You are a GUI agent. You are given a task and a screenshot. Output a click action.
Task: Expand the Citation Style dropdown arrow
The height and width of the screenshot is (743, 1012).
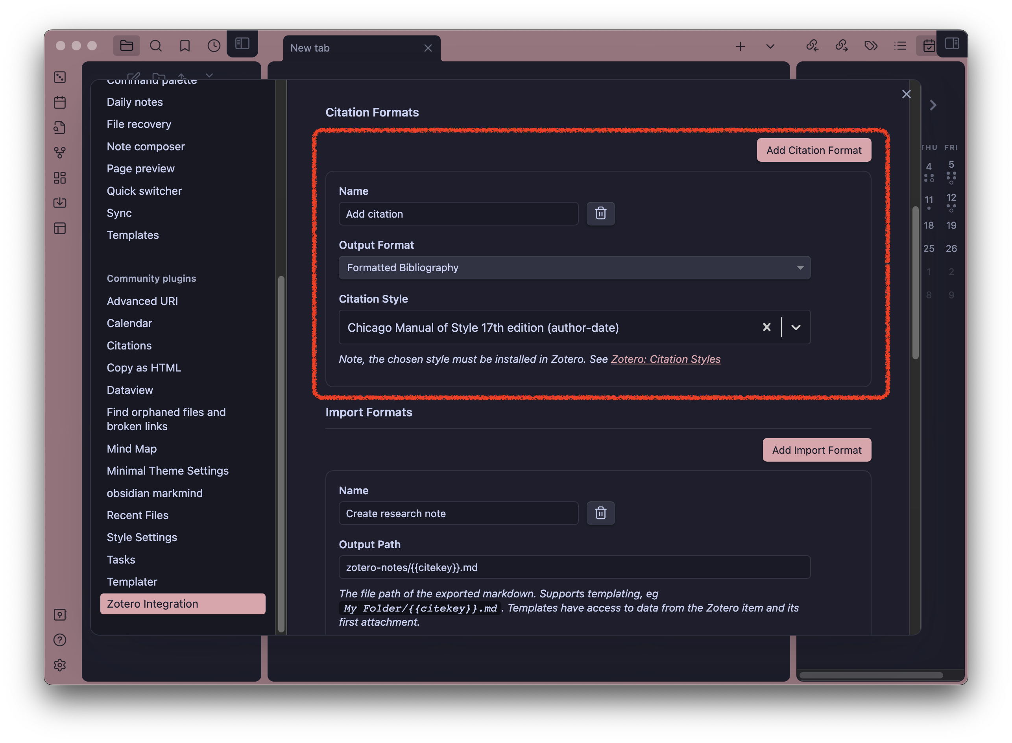point(796,327)
